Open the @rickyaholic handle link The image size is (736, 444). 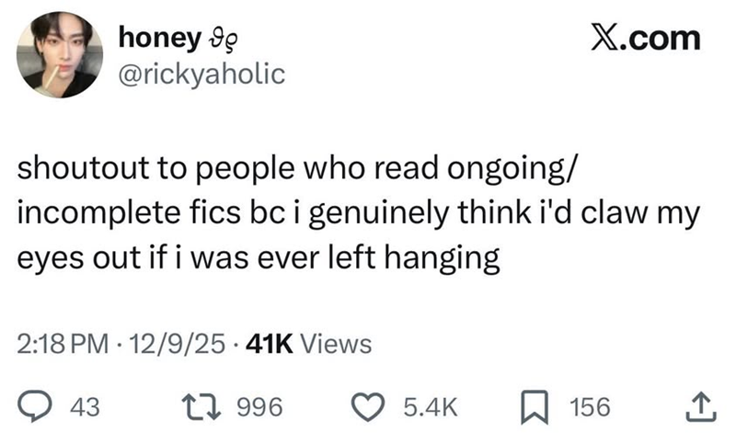[201, 74]
